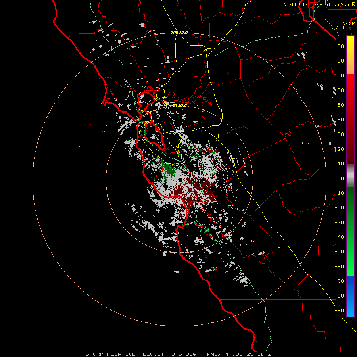Image resolution: width=357 pixels, height=357 pixels.
Task: Click the 100 NMI range ring label
Action: pos(179,33)
